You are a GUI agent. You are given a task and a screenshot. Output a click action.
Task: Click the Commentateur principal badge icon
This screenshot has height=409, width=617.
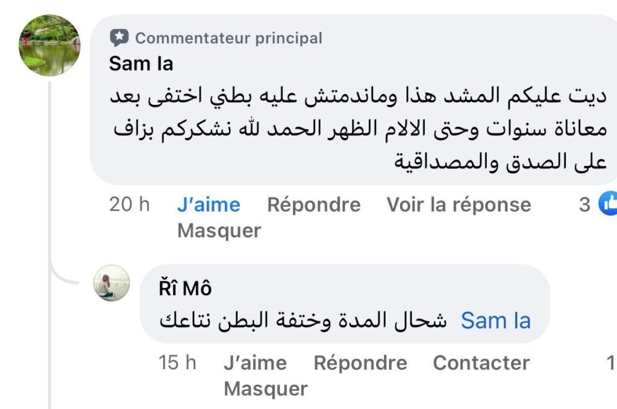(119, 39)
